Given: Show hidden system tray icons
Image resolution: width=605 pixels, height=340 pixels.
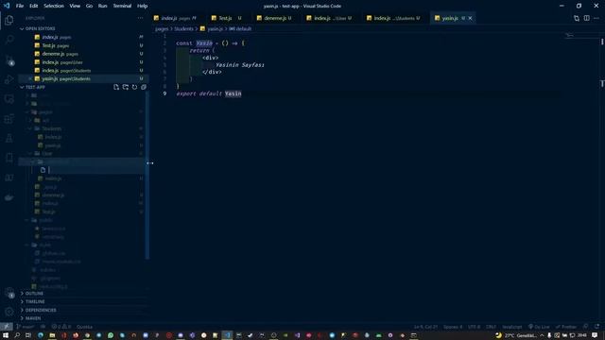Looking at the screenshot, I should point(542,335).
